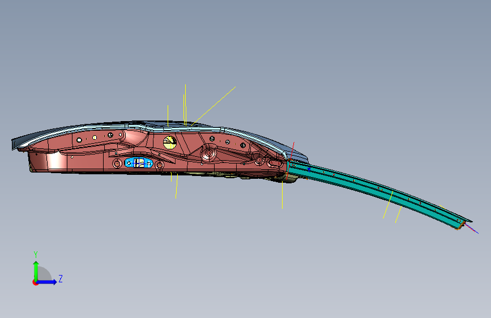Viewport: 491px width, 318px height.
Task: Select the oval slotted hole near the rail joint
Action: [275, 163]
